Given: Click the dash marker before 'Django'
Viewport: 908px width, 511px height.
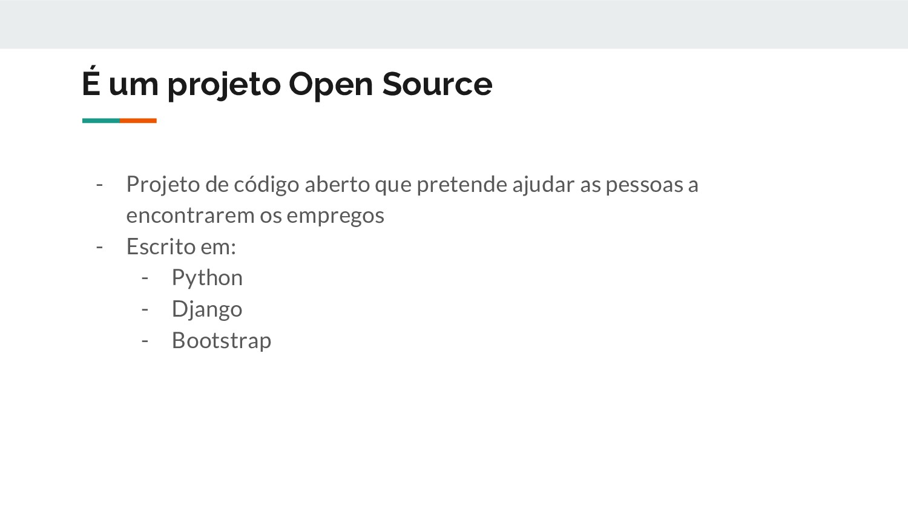Looking at the screenshot, I should pyautogui.click(x=145, y=309).
